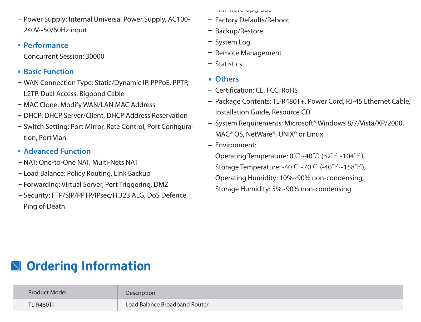Screen dimensions: 421x322
Task: Select the Advanced Function heading
Action: point(57,151)
